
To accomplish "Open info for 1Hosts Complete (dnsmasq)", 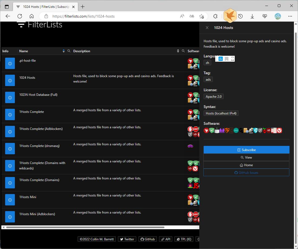I will 10,149.
